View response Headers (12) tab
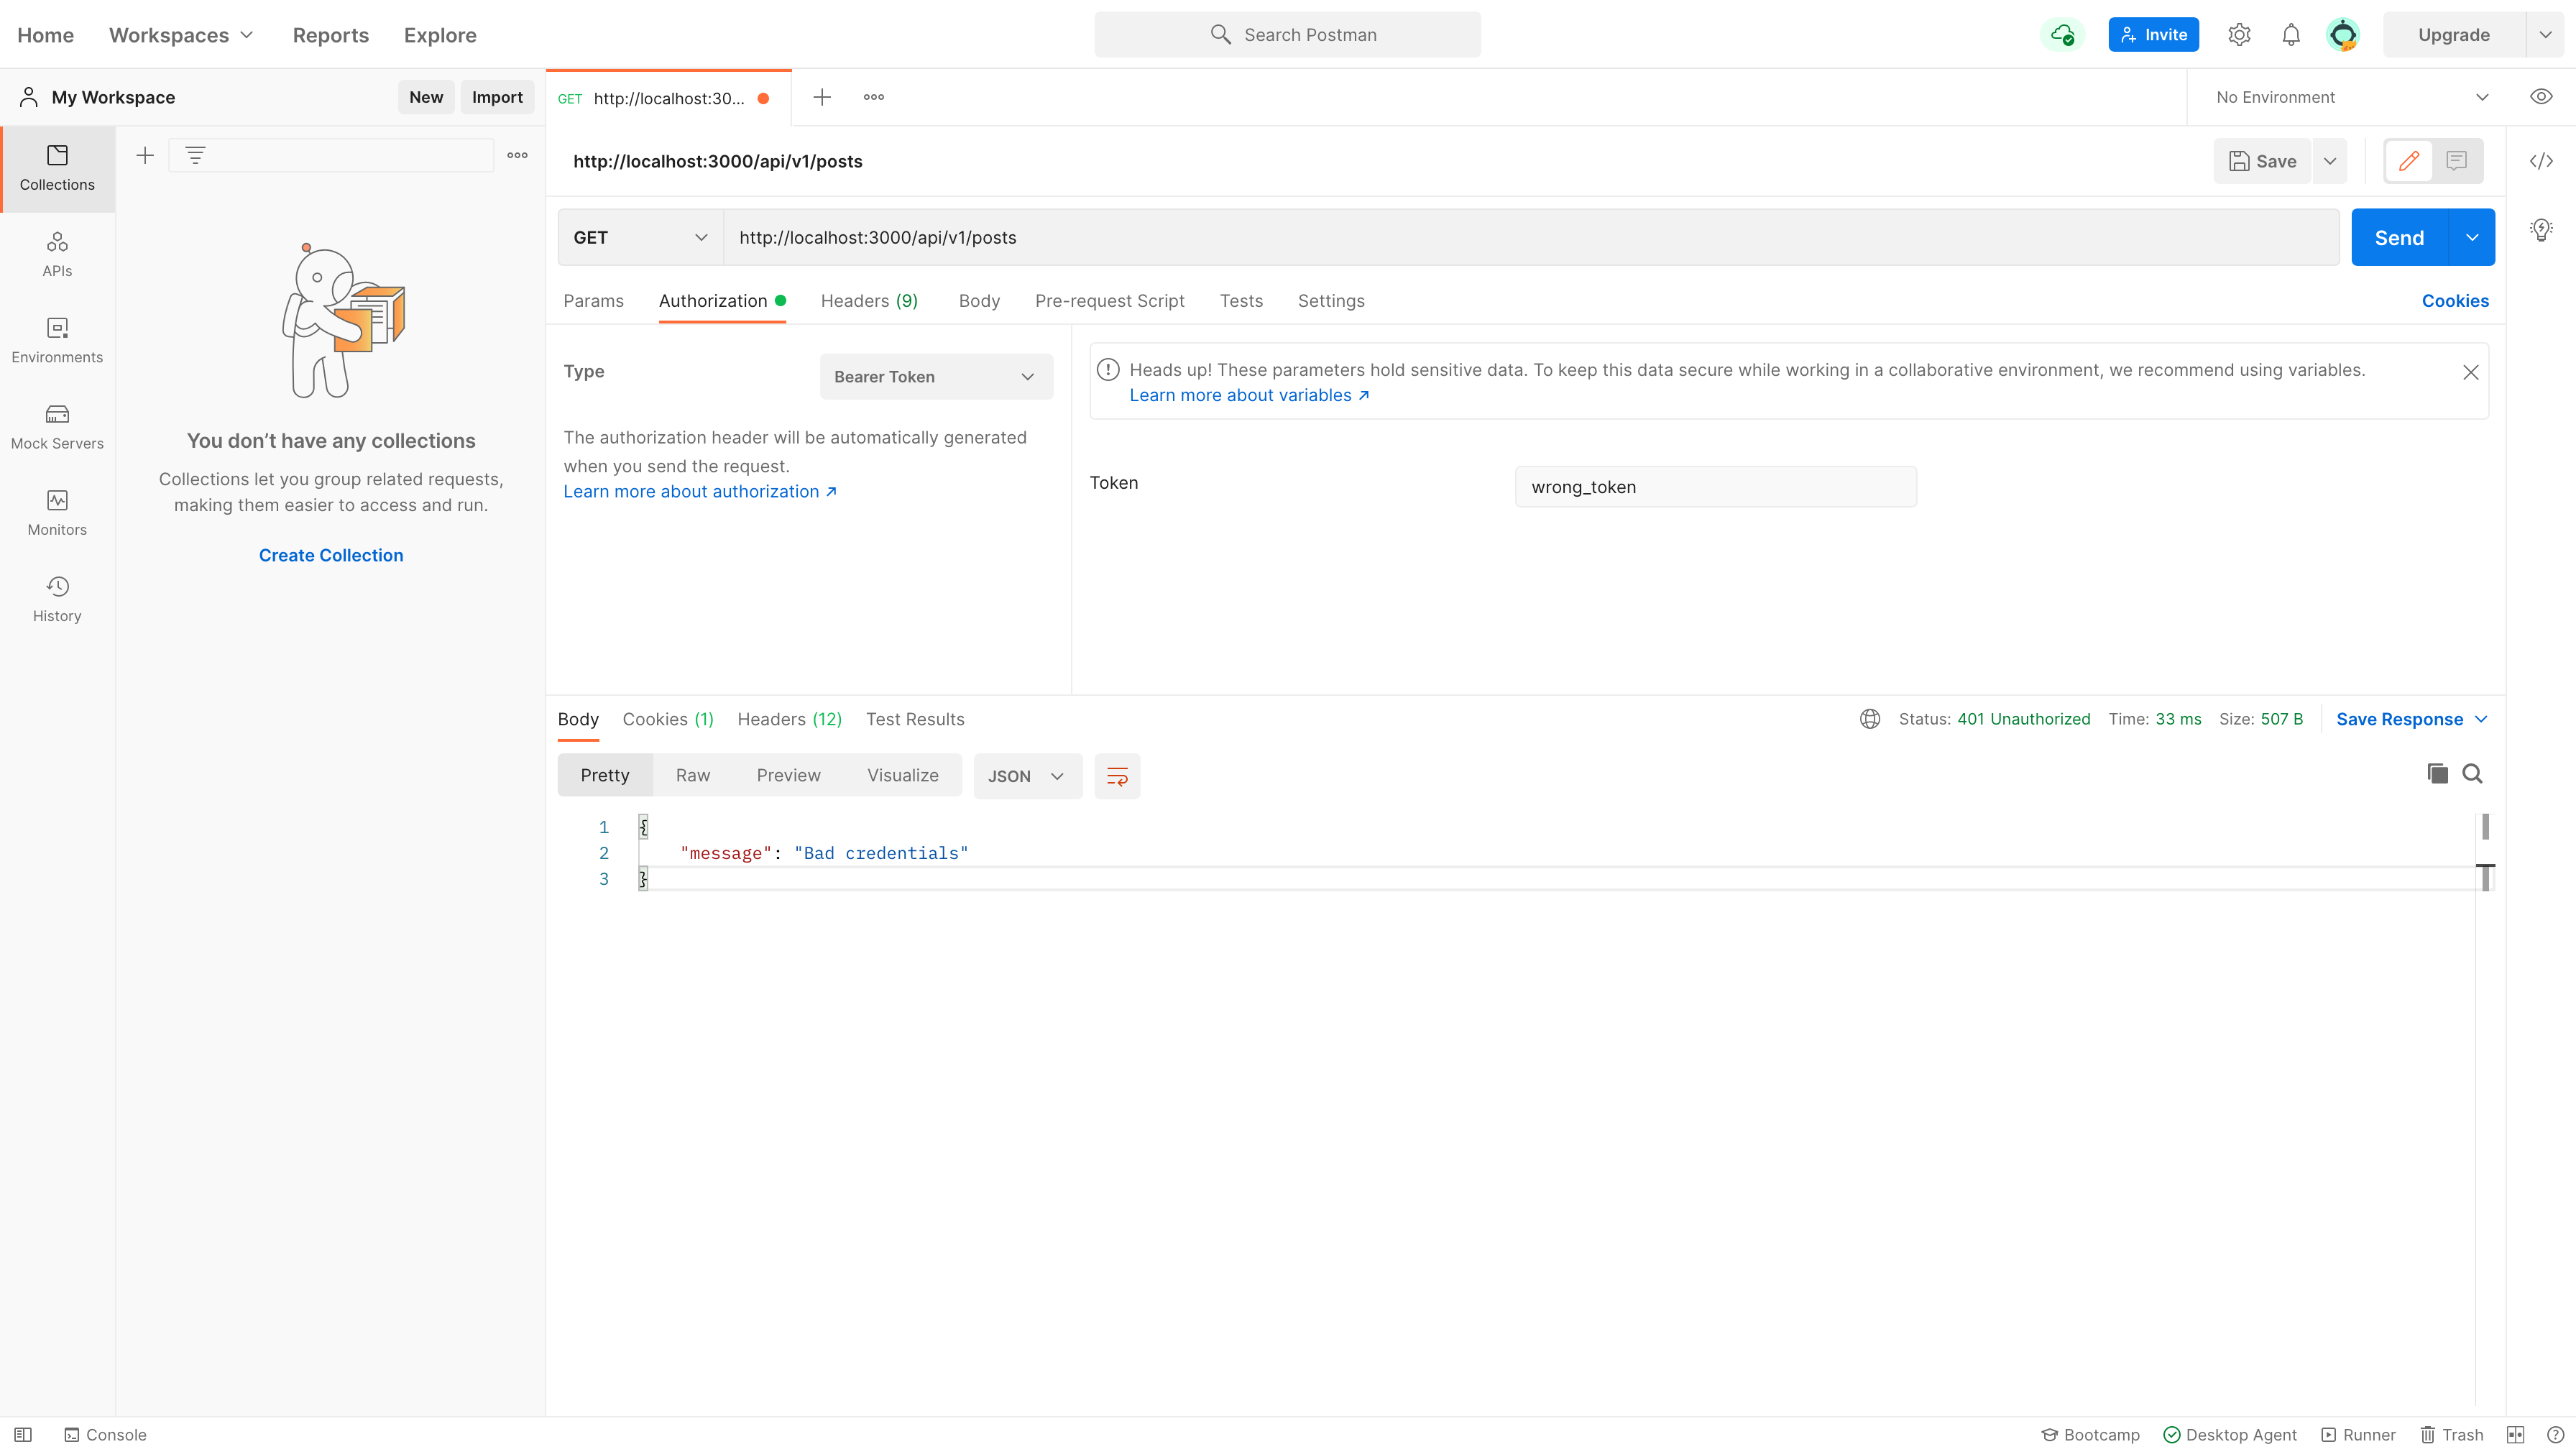This screenshot has width=2576, height=1452. (x=789, y=719)
